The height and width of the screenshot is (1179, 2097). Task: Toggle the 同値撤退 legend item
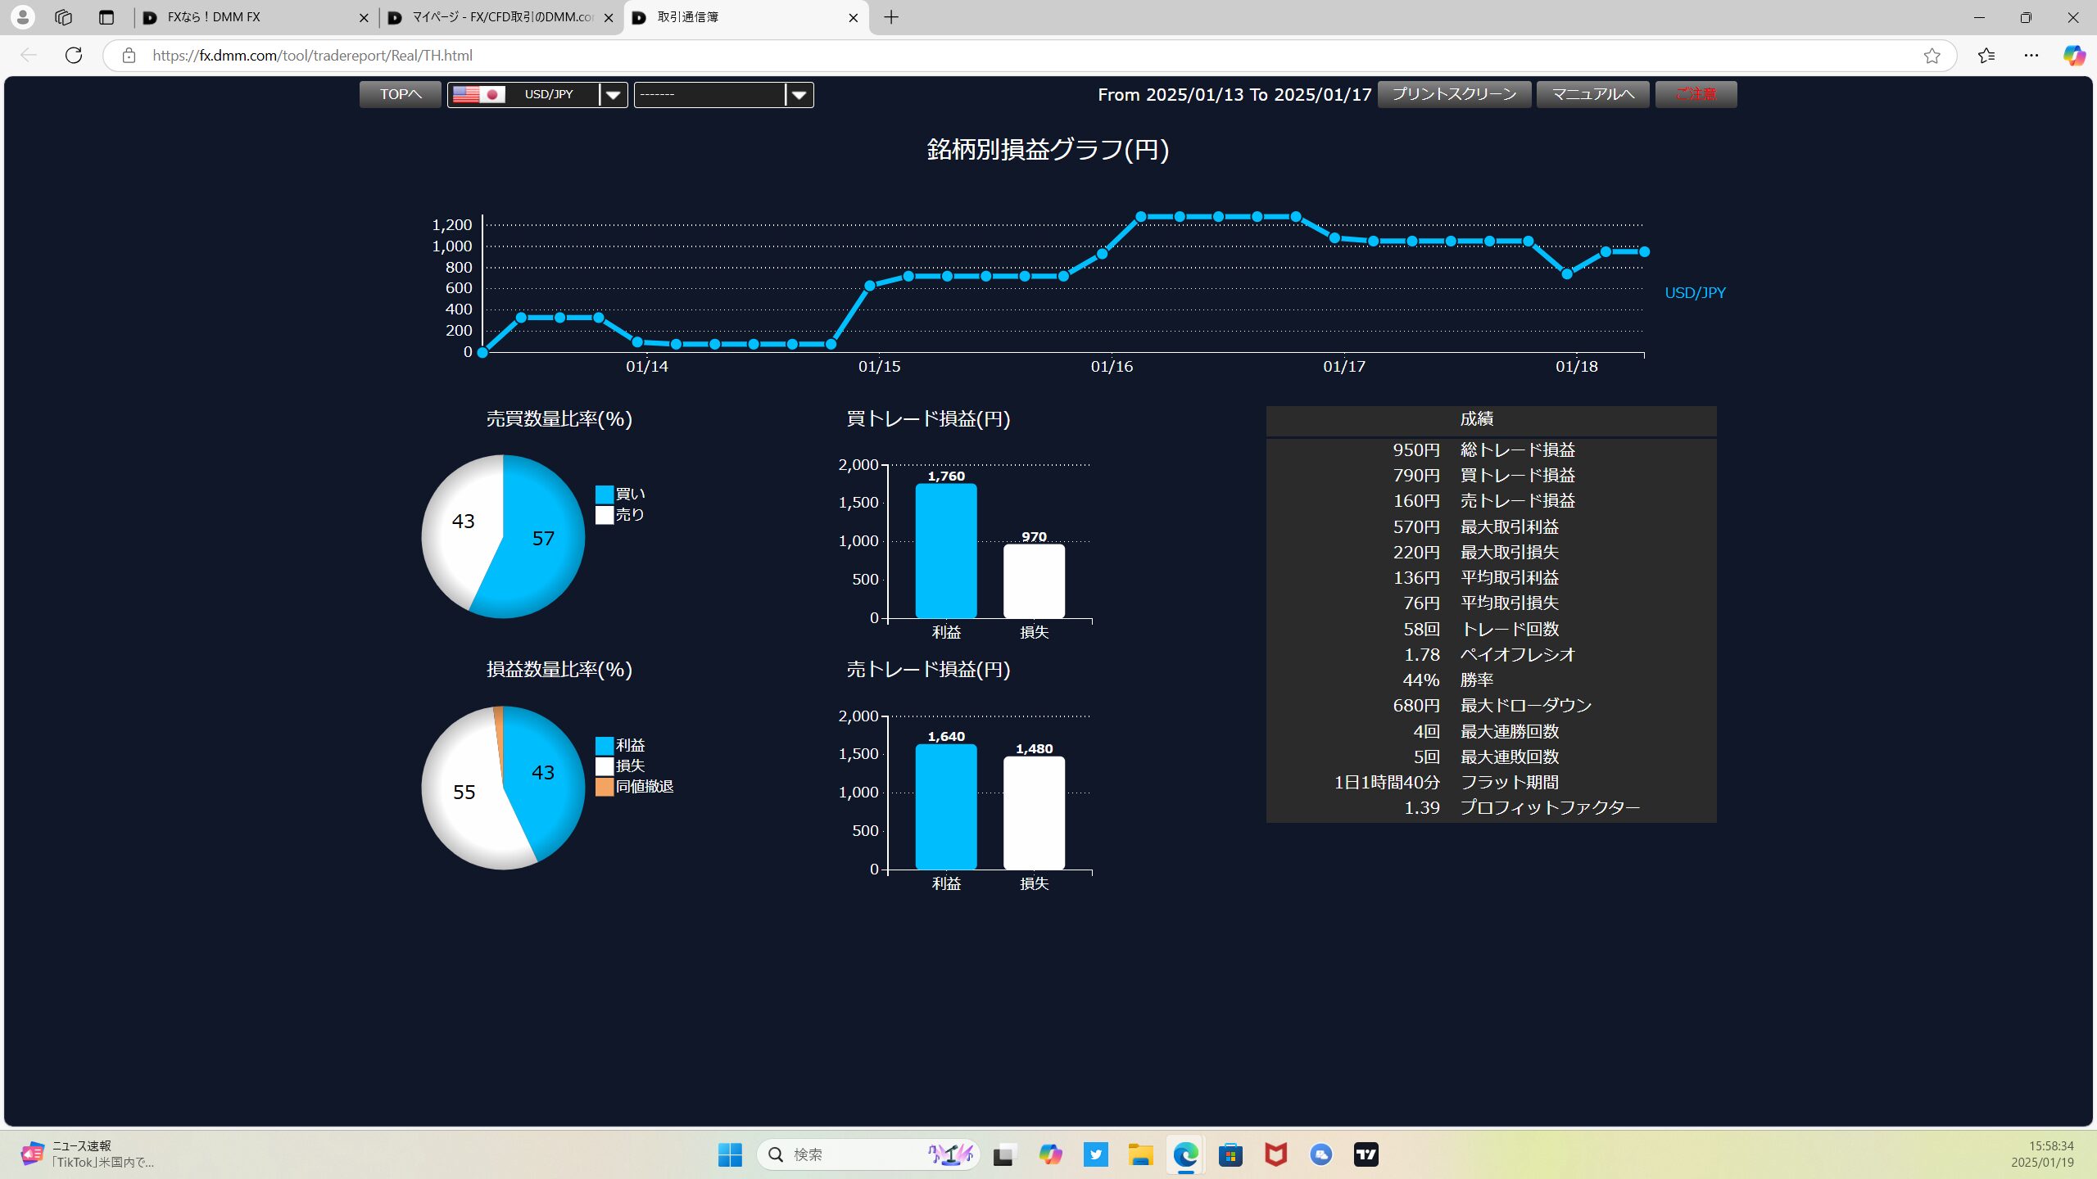(x=644, y=786)
